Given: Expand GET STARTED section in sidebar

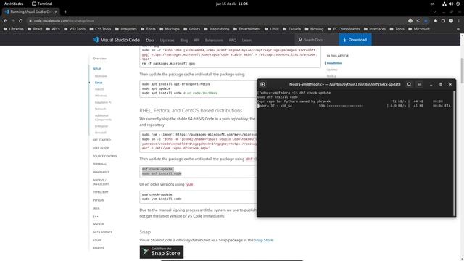Looking at the screenshot, I should click(x=101, y=140).
